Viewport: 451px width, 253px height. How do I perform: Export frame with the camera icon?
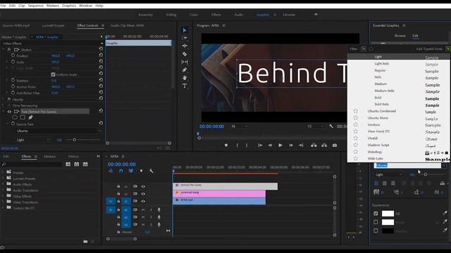[x=335, y=145]
